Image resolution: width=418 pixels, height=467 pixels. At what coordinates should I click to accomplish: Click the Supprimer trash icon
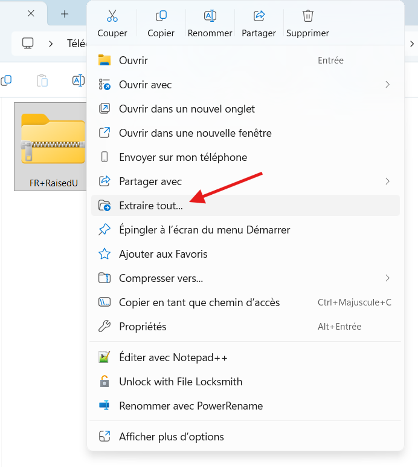pyautogui.click(x=308, y=16)
